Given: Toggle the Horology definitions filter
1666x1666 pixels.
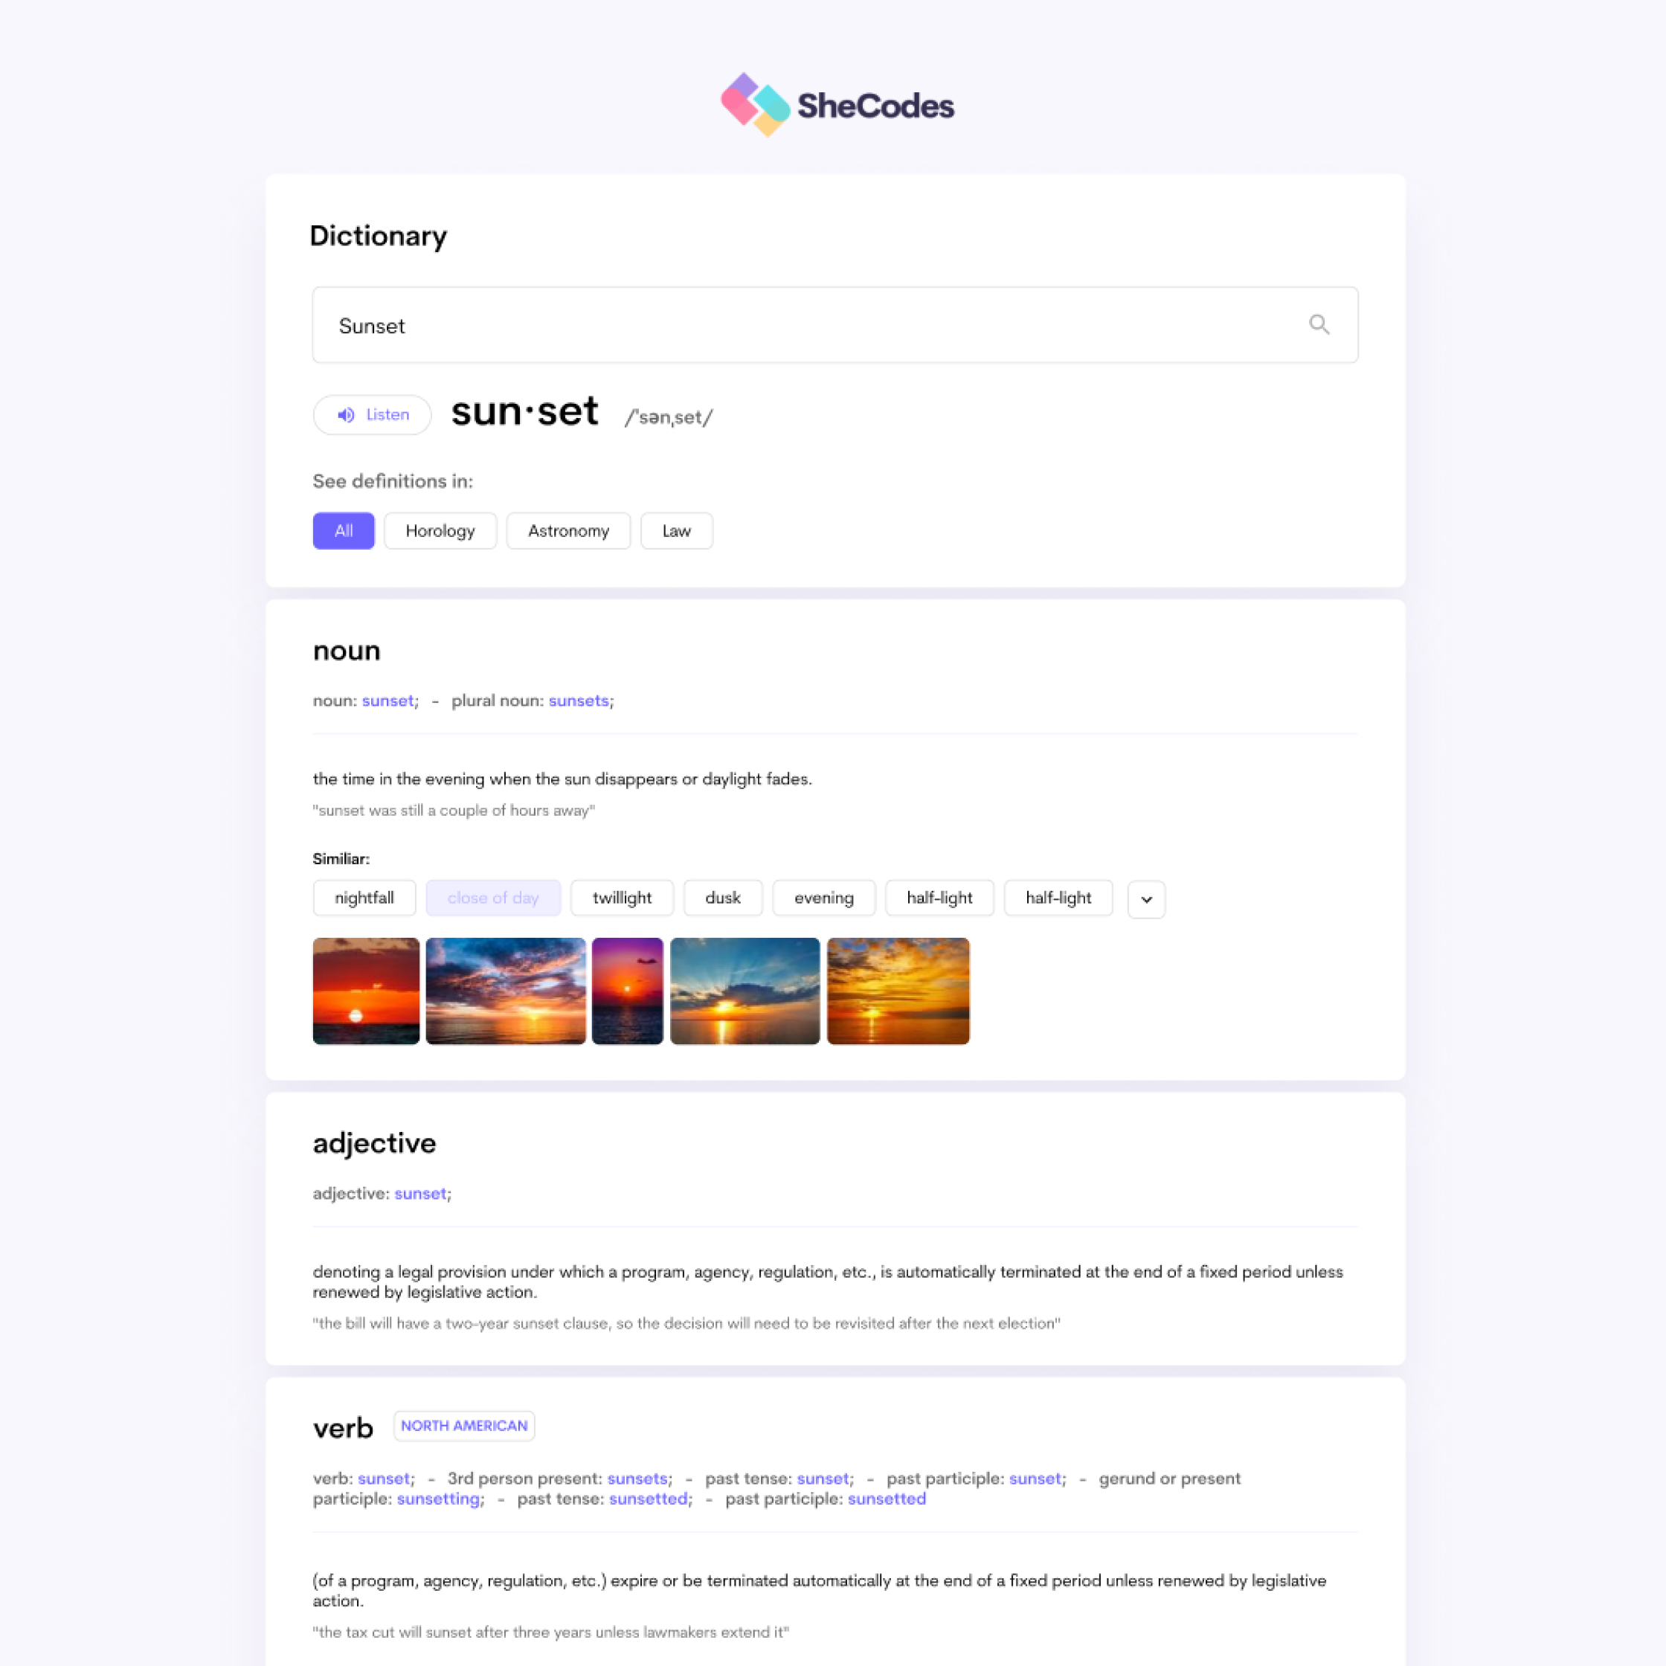Looking at the screenshot, I should [441, 531].
